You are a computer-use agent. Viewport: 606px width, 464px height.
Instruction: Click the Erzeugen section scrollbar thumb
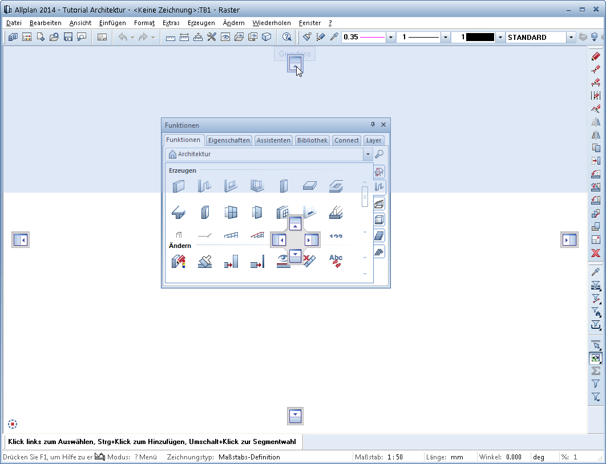point(365,197)
